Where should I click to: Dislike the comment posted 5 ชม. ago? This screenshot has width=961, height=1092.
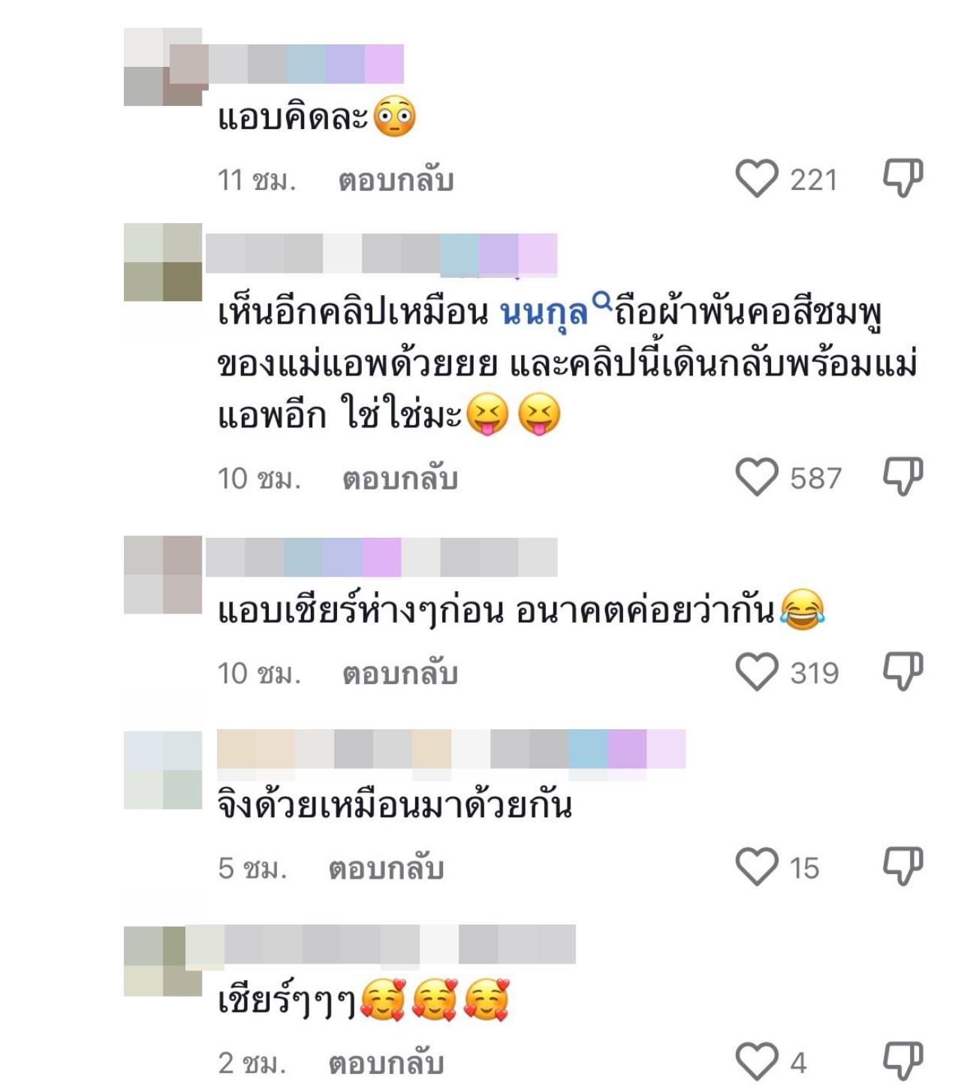[x=902, y=867]
